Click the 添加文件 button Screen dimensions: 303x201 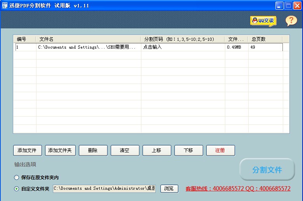(x=27, y=150)
